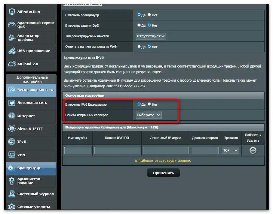Click the administration gear icon

[x=12, y=181]
